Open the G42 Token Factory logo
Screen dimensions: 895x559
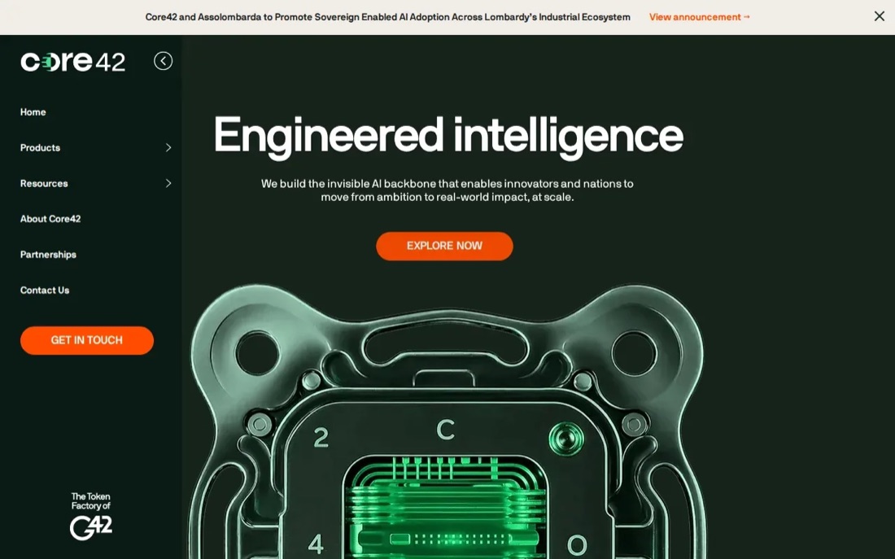coord(91,516)
